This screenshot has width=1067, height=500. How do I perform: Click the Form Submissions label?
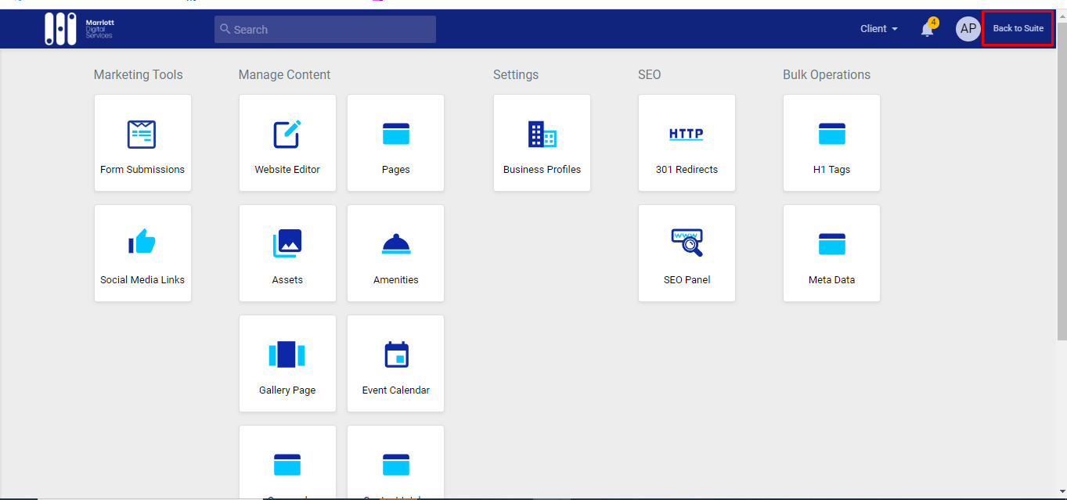tap(142, 169)
